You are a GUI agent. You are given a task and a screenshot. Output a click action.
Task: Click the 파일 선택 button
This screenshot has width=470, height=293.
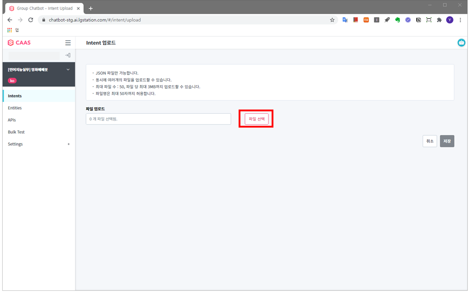(x=256, y=119)
